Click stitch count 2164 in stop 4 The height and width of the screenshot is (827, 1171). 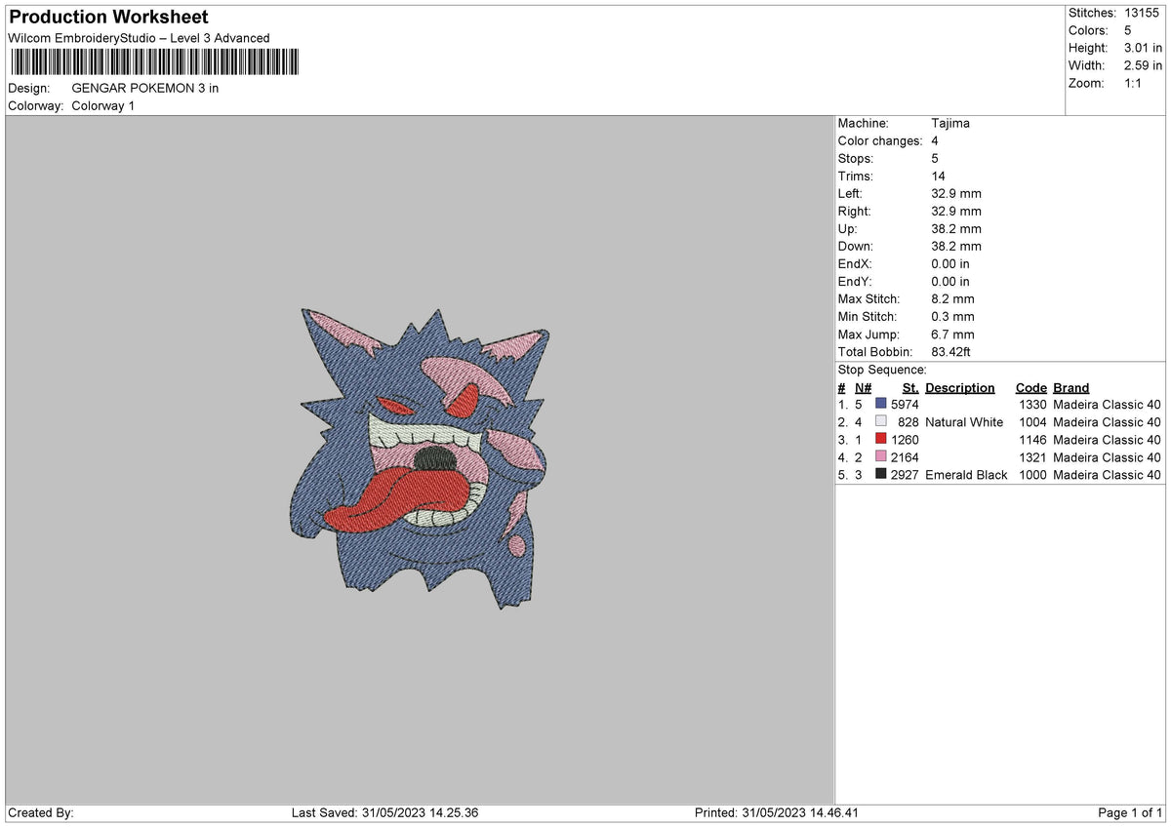coord(905,456)
